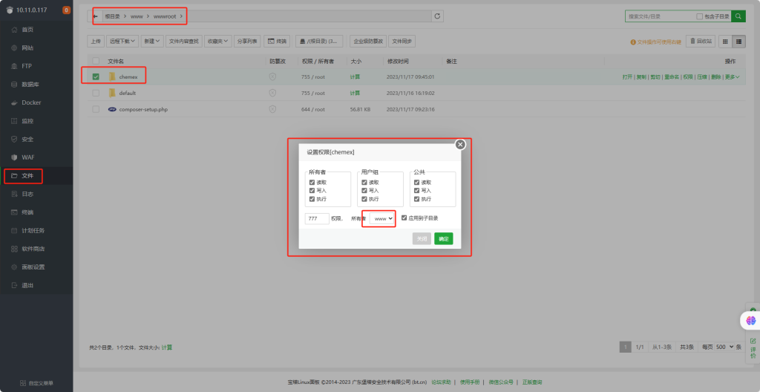760x392 pixels.
Task: Switch to grid view icon
Action: point(725,42)
